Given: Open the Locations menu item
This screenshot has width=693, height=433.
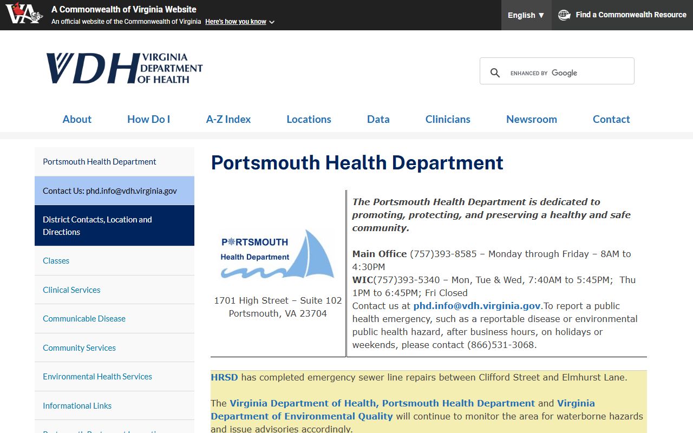Looking at the screenshot, I should click(309, 119).
